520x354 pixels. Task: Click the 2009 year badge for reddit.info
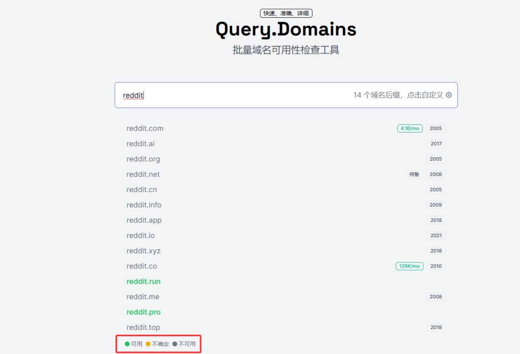(436, 205)
